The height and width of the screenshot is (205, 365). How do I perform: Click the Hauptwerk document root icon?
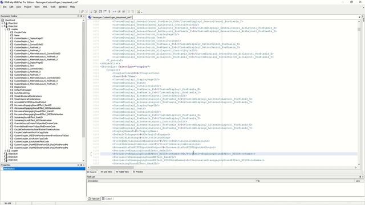click(3, 20)
